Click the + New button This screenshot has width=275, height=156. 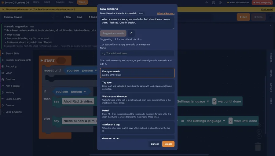(x=67, y=17)
